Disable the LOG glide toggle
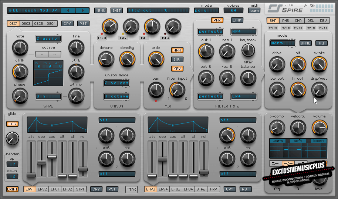The height and width of the screenshot is (199, 338). pyautogui.click(x=12, y=124)
